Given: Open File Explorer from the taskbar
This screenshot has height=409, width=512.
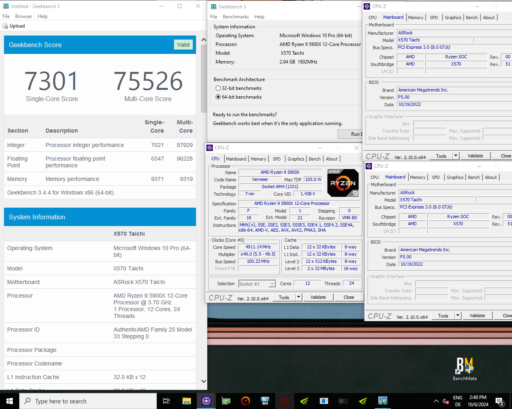Looking at the screenshot, I should pos(186,401).
